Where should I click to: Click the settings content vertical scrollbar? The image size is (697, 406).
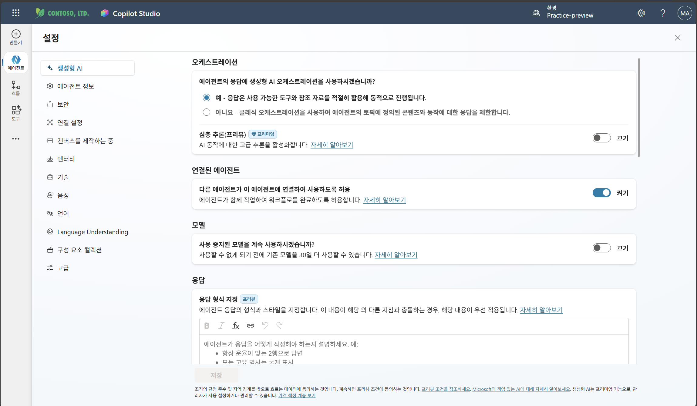click(x=639, y=108)
